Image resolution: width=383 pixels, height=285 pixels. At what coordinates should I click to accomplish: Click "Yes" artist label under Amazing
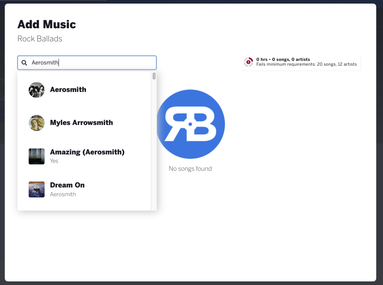54,161
